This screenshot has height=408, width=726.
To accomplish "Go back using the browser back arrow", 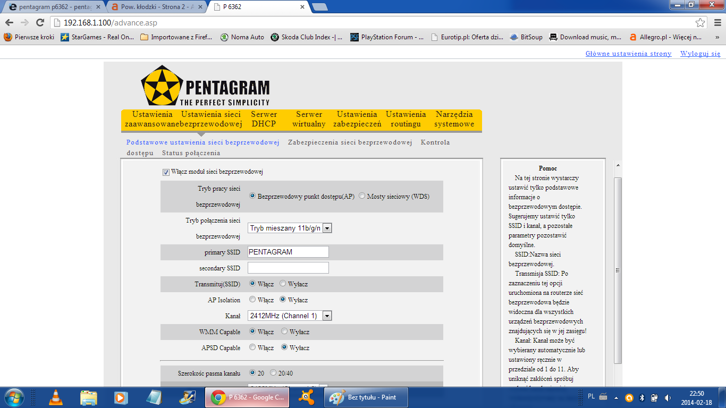I will click(10, 23).
